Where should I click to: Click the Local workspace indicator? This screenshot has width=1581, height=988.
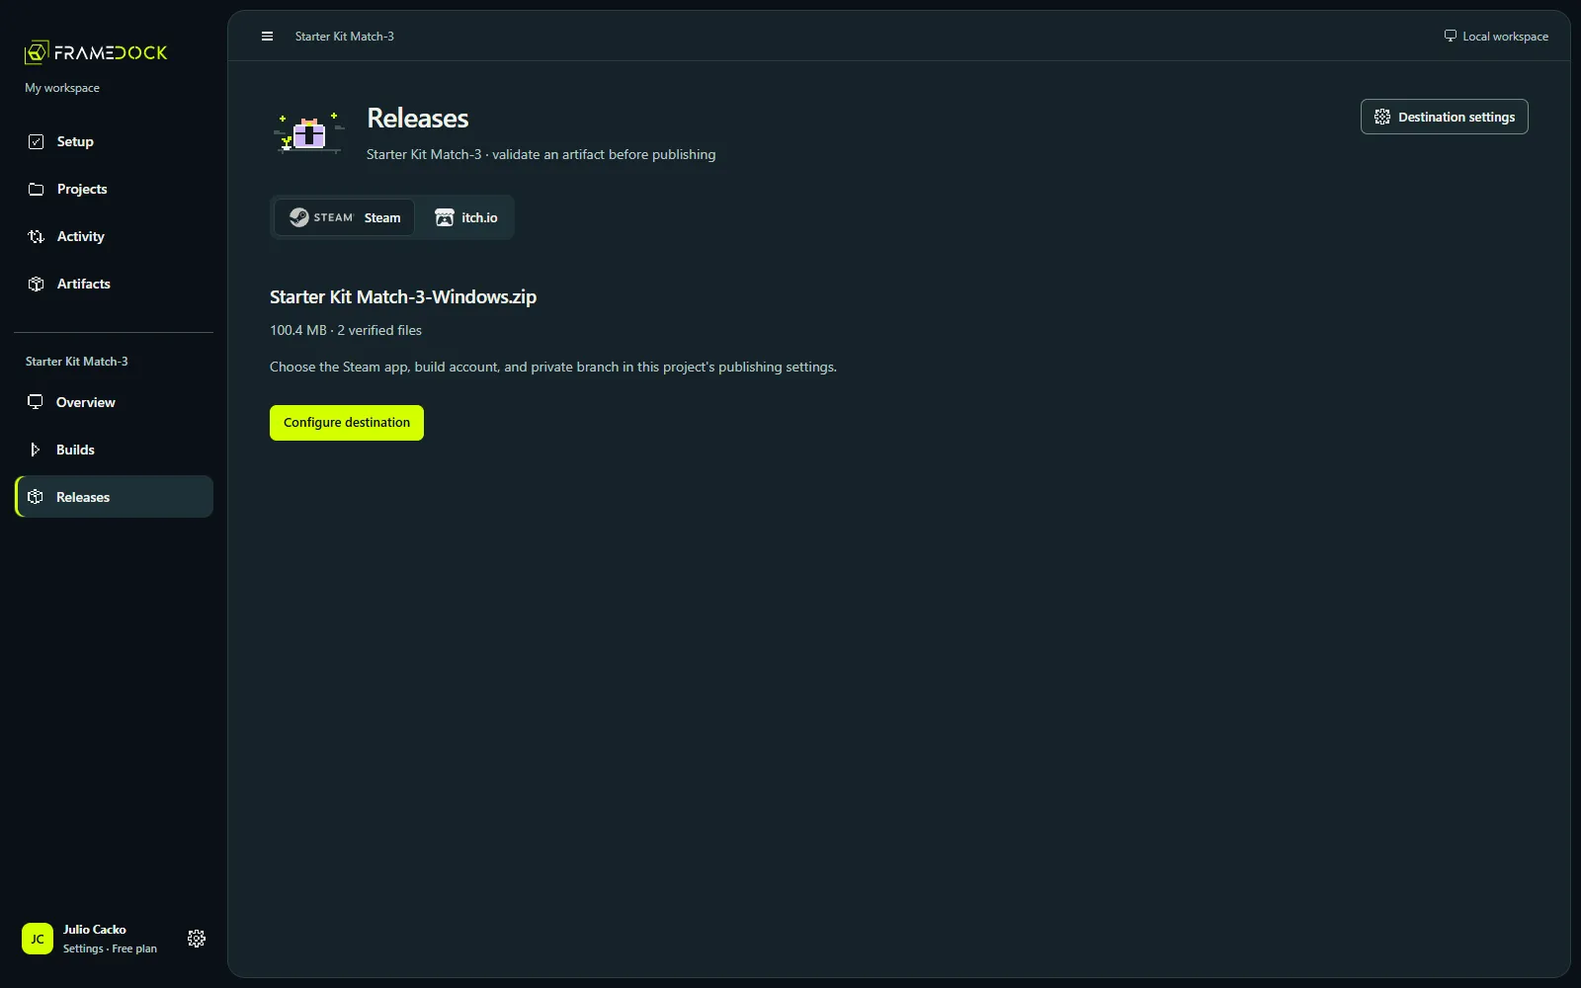1496,37
